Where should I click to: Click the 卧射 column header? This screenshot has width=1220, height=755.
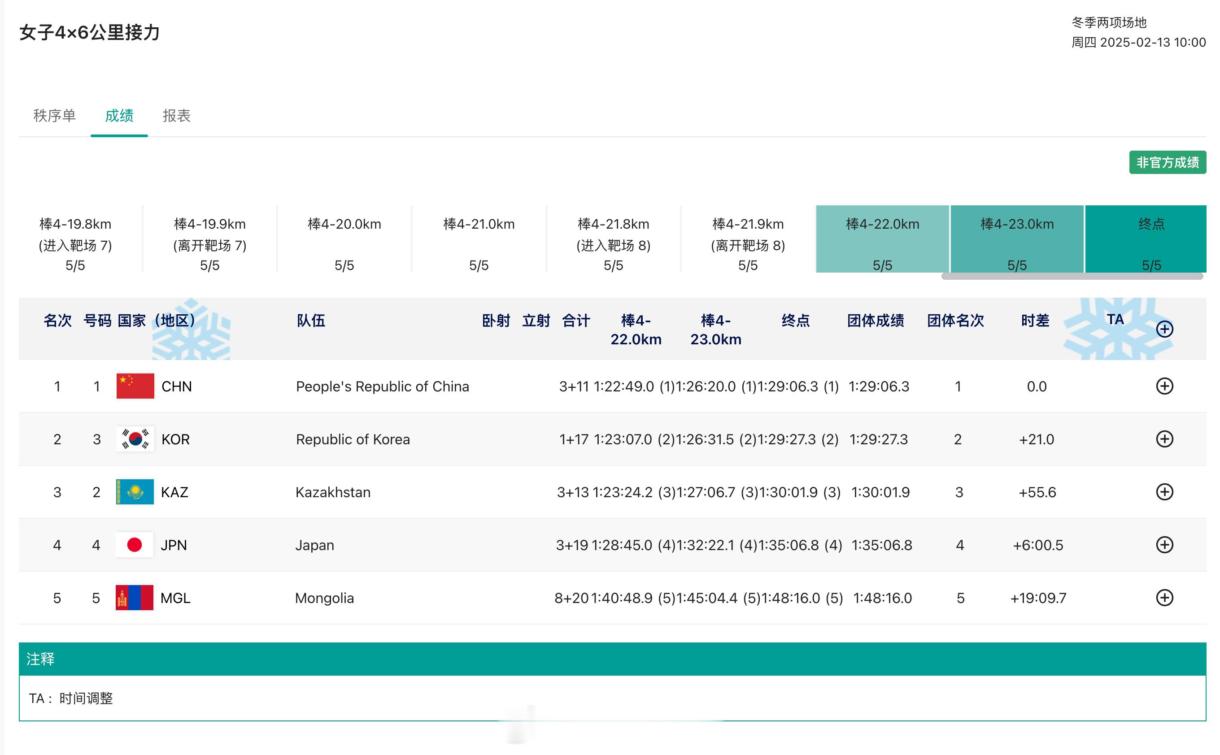pos(496,321)
